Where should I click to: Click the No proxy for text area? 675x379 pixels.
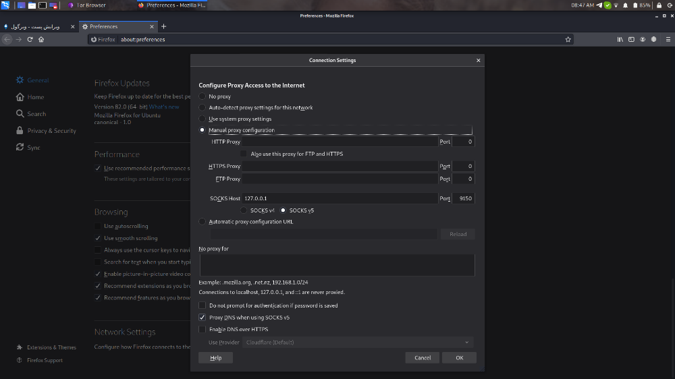337,265
